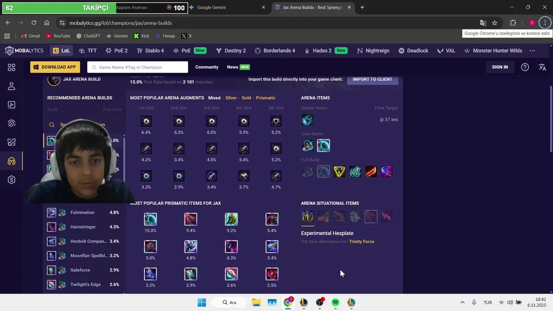Image resolution: width=553 pixels, height=311 pixels.
Task: Open the News link
Action: 232,67
